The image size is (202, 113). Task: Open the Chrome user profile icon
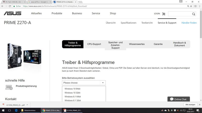pos(181,1)
